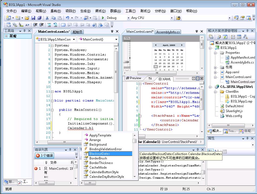
Task: Switch to the AssemblyInfo.cs tab
Action: click(168, 32)
